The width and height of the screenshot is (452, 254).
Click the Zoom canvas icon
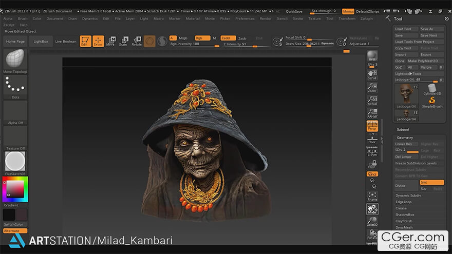click(372, 88)
